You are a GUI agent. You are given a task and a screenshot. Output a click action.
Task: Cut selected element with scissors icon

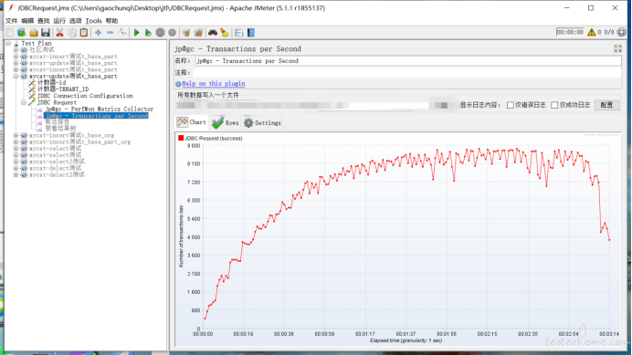pyautogui.click(x=59, y=33)
